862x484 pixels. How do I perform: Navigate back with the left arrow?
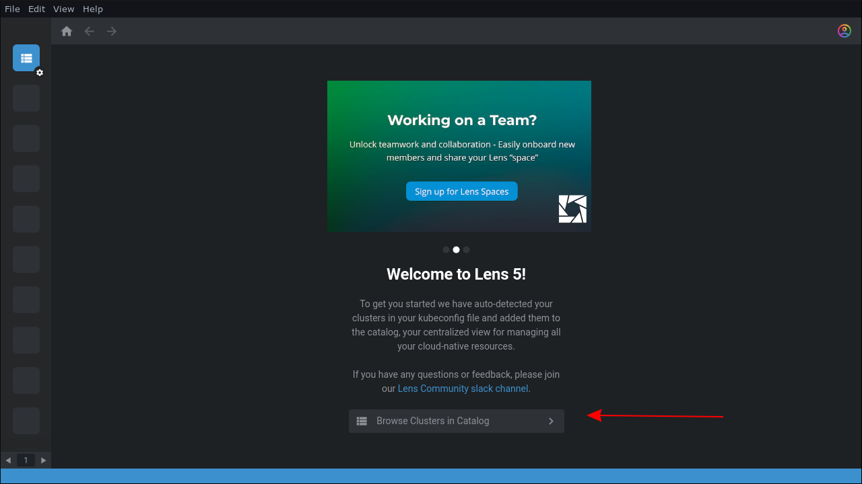point(90,31)
